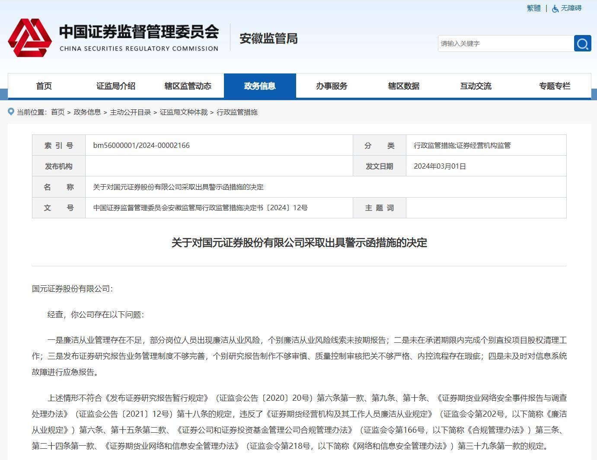Open the 辖区监管动态 navigation tab

click(188, 86)
